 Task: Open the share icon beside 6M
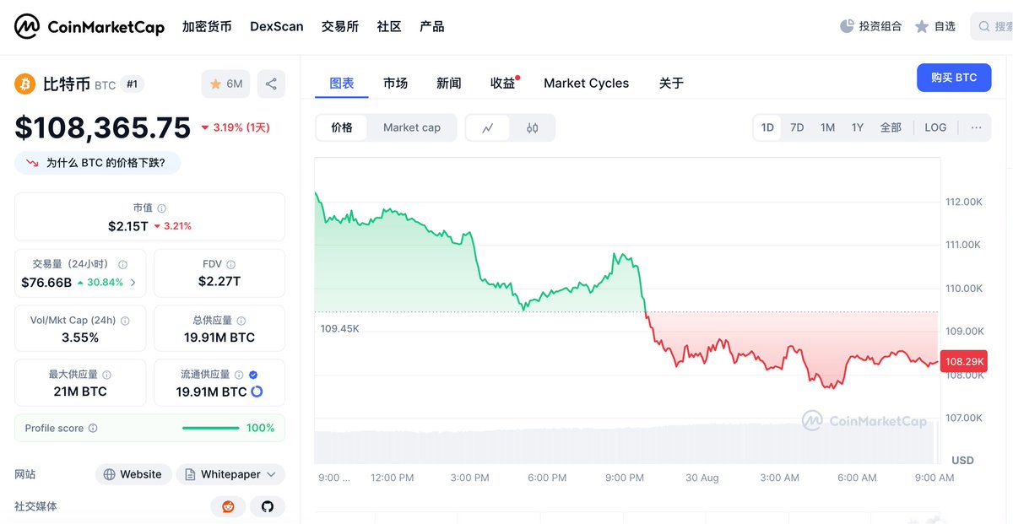click(x=271, y=84)
